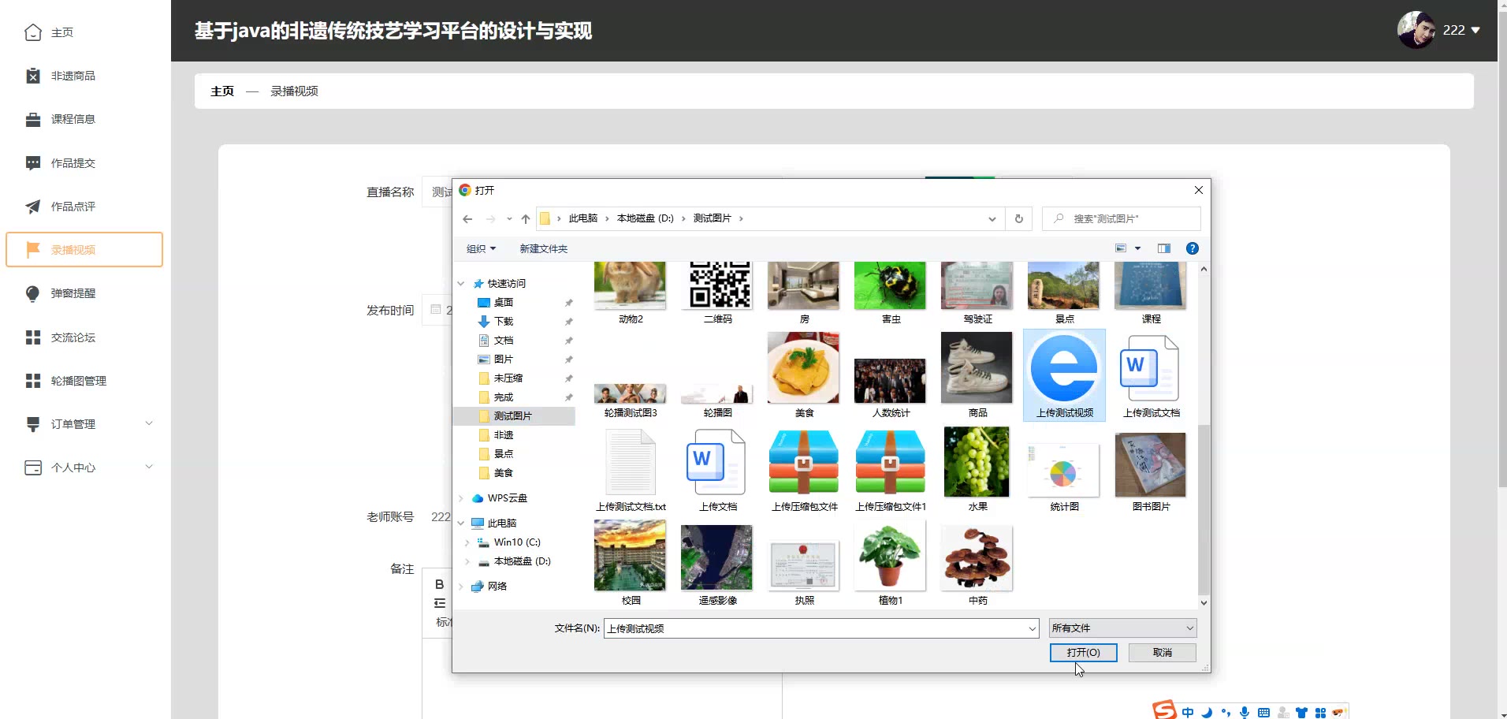
Task: Click the 文件名 input field
Action: pos(816,628)
